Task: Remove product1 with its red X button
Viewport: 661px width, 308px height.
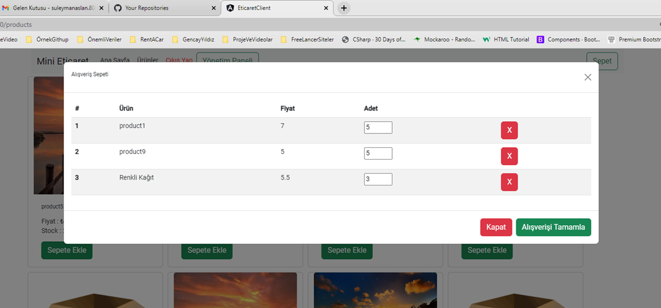Action: tap(510, 130)
